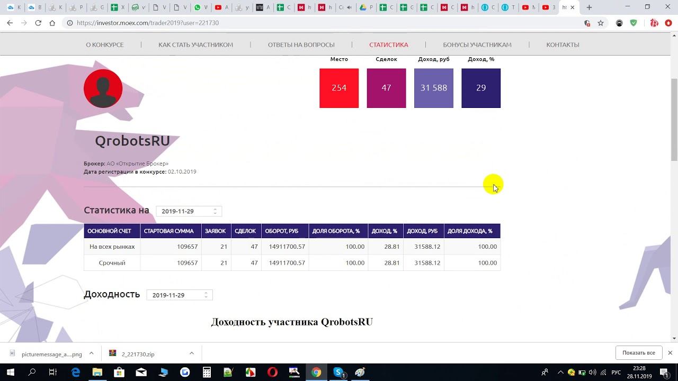This screenshot has width=678, height=381.
Task: Open Статистика date selector 2019-11-29
Action: tap(189, 211)
